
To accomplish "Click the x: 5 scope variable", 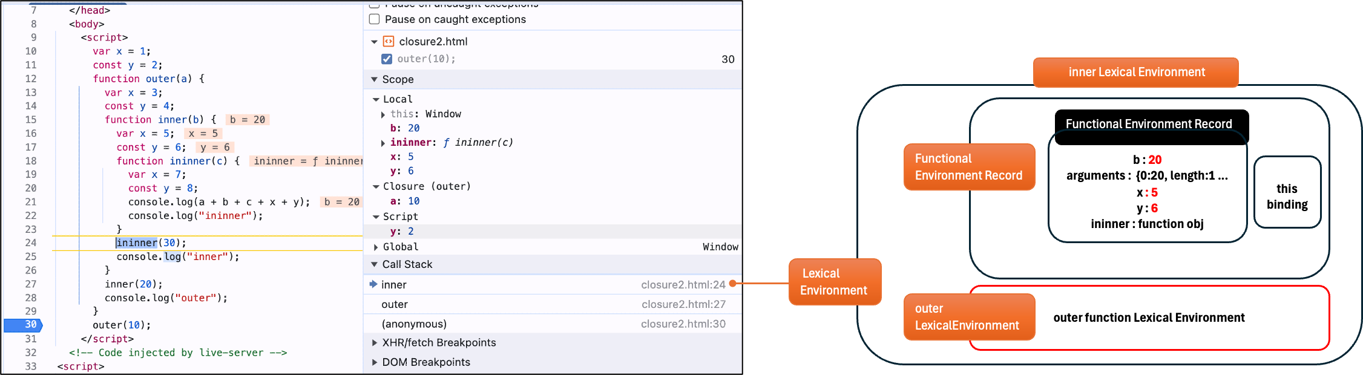I will coord(402,157).
